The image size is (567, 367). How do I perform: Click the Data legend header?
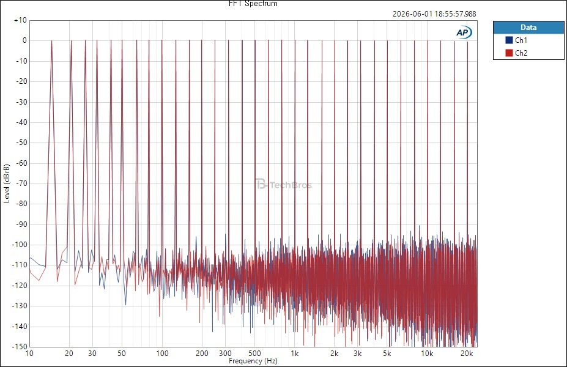(x=528, y=28)
